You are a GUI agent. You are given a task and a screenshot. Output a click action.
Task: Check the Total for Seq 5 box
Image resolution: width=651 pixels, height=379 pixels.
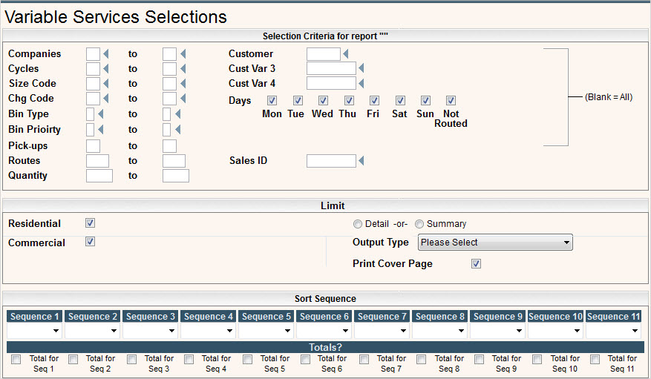point(247,359)
